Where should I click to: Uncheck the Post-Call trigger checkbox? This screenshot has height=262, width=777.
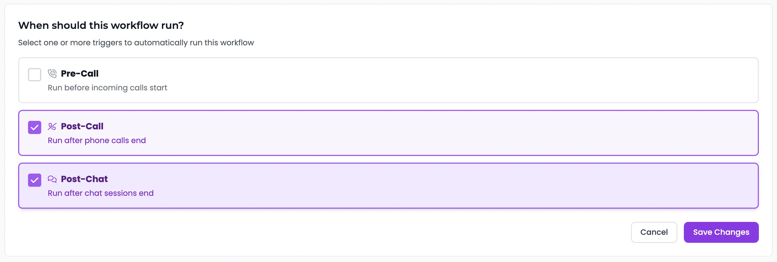[34, 127]
